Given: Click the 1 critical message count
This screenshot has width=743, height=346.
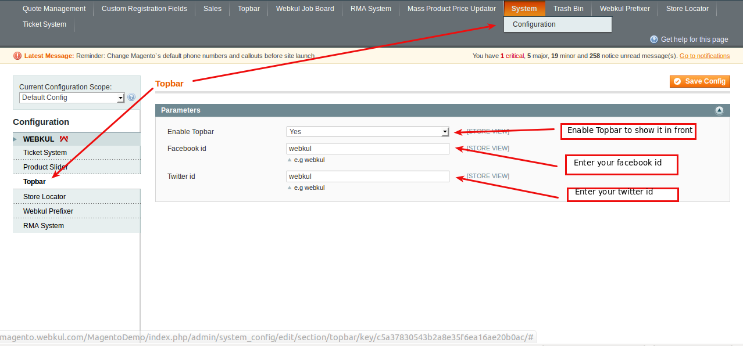Looking at the screenshot, I should pos(512,56).
